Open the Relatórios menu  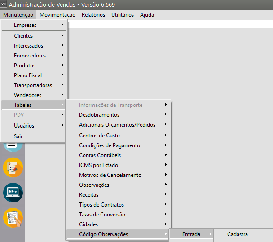[93, 15]
